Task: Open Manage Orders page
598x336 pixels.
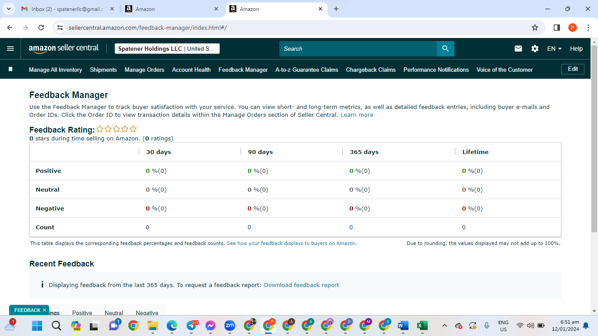Action: pos(144,70)
